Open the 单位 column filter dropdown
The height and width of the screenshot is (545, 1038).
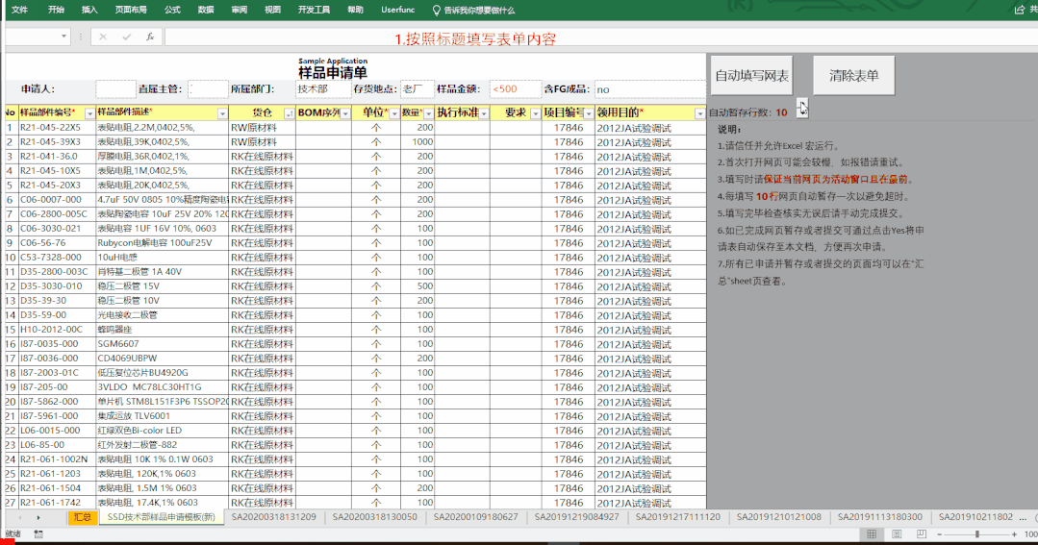click(394, 113)
